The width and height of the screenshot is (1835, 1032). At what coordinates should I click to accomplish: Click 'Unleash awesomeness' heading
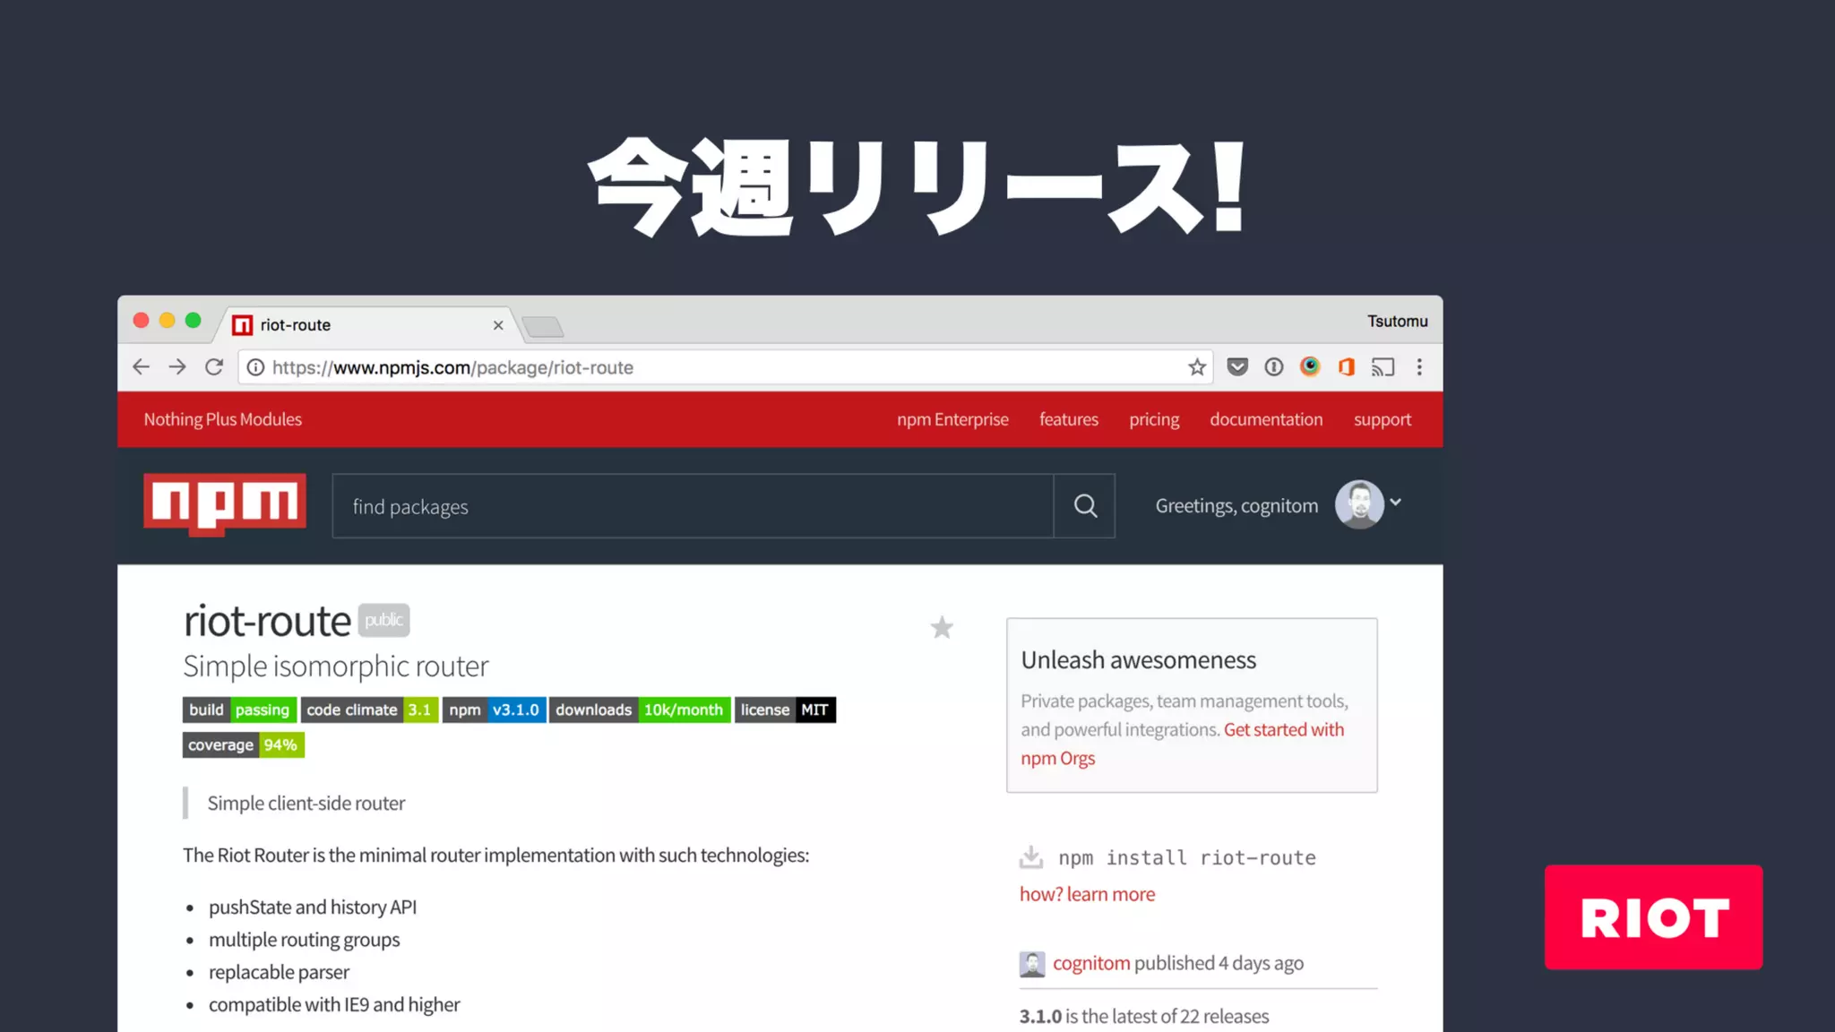click(x=1139, y=660)
